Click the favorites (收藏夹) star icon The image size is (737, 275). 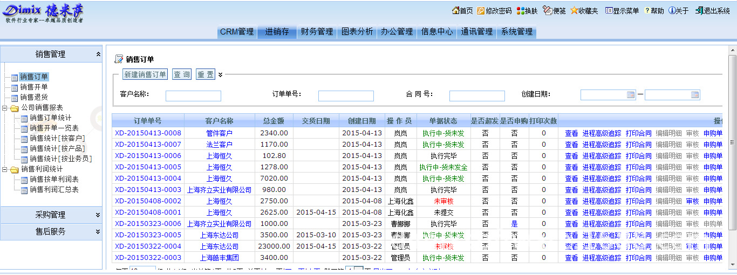click(x=574, y=11)
